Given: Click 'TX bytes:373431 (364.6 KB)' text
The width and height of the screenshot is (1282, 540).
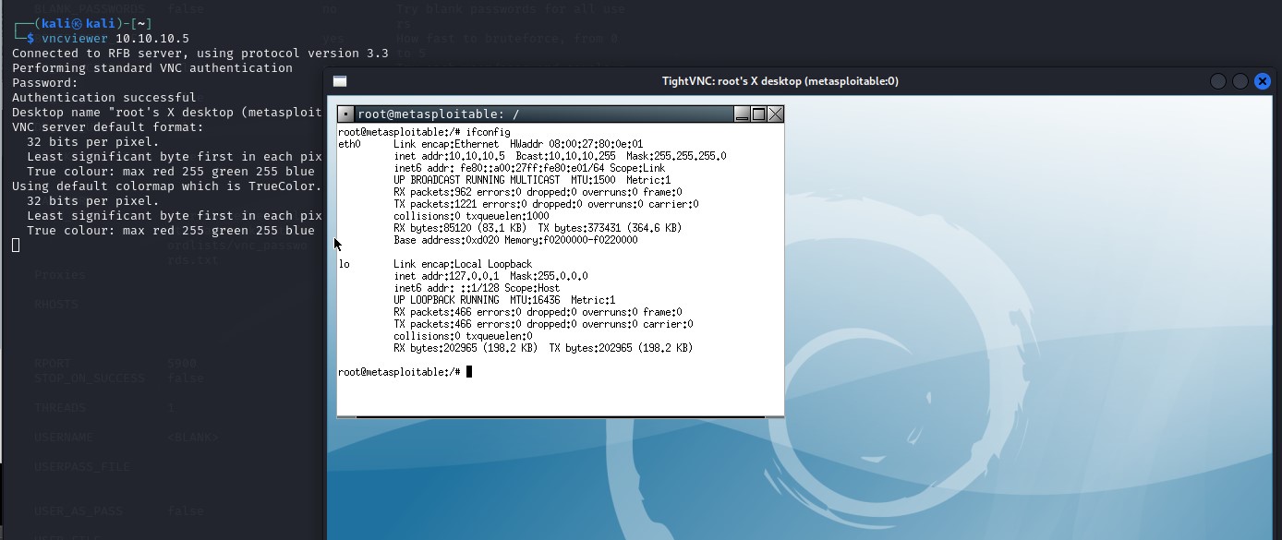Looking at the screenshot, I should pos(610,228).
